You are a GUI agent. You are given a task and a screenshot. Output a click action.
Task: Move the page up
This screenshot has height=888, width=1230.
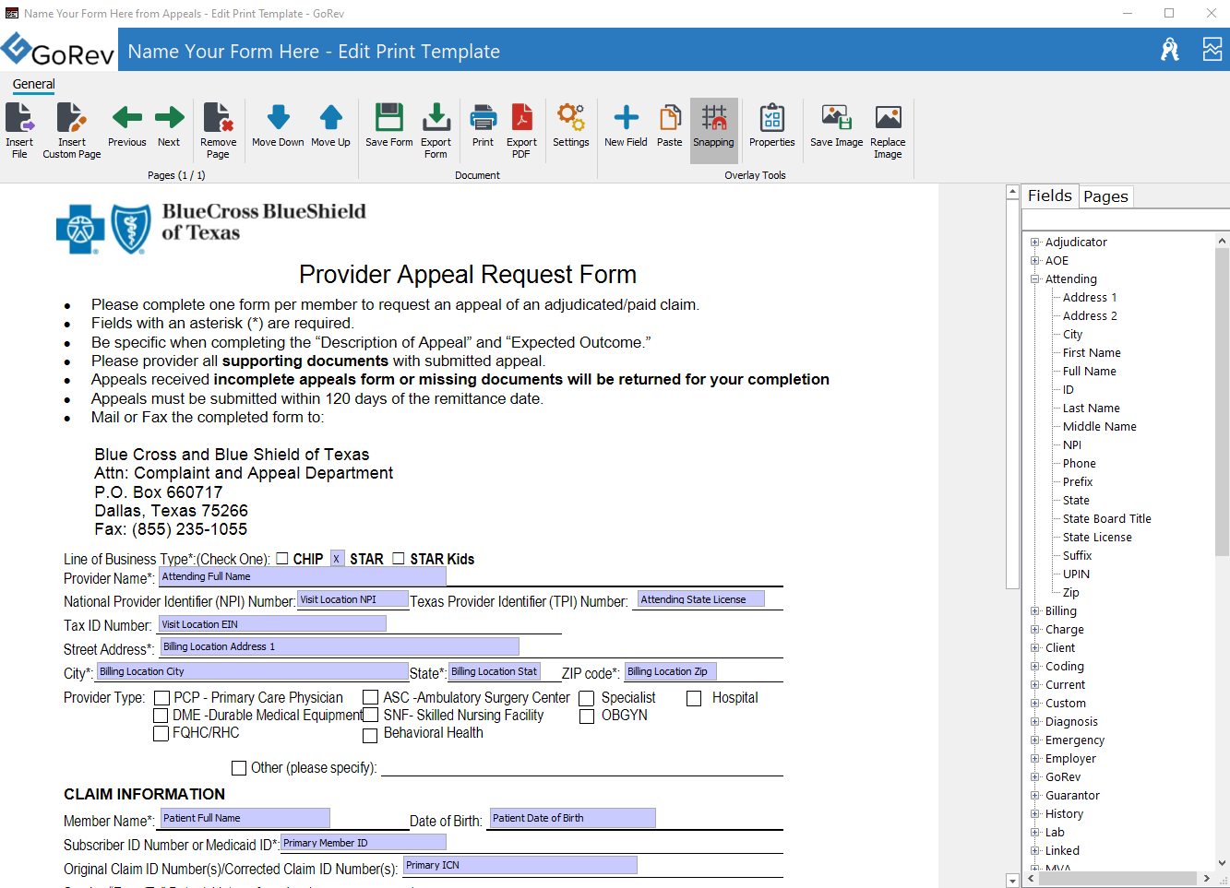pyautogui.click(x=330, y=124)
